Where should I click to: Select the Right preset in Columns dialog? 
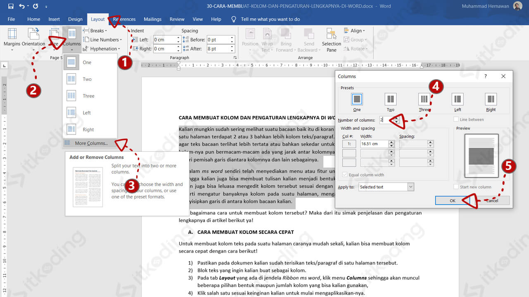pyautogui.click(x=491, y=102)
